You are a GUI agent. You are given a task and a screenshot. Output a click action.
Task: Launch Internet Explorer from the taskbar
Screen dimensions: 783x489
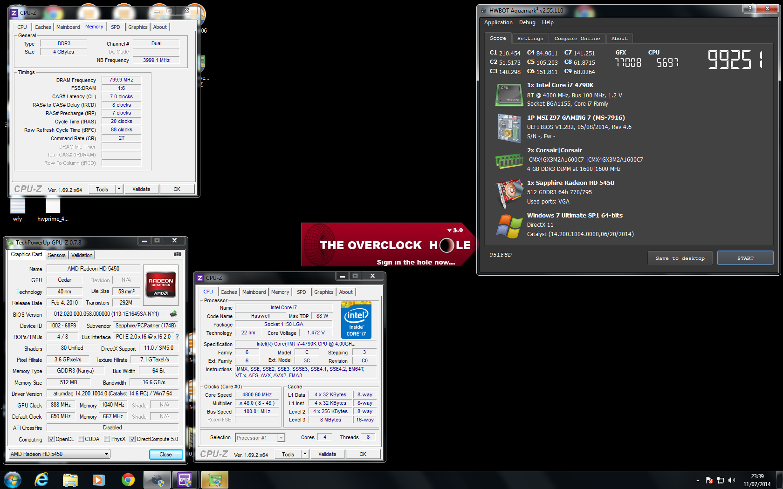click(41, 480)
